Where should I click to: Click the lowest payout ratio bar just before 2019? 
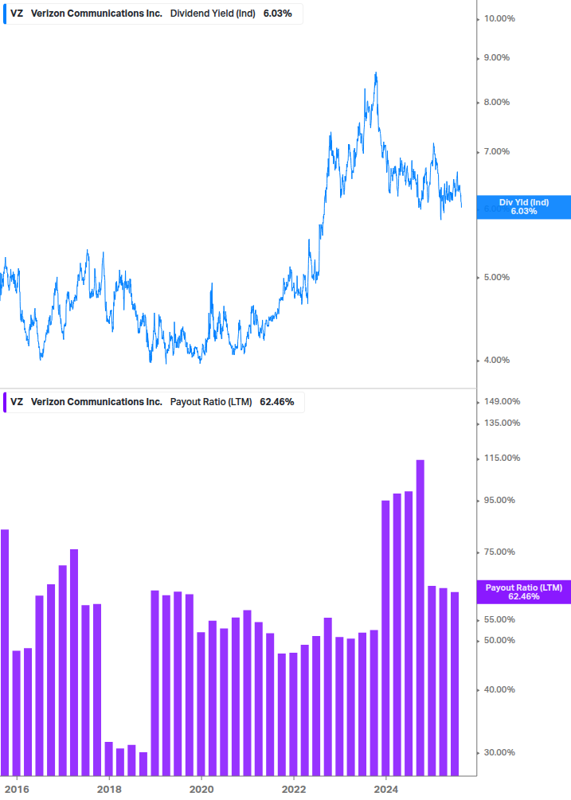(143, 763)
